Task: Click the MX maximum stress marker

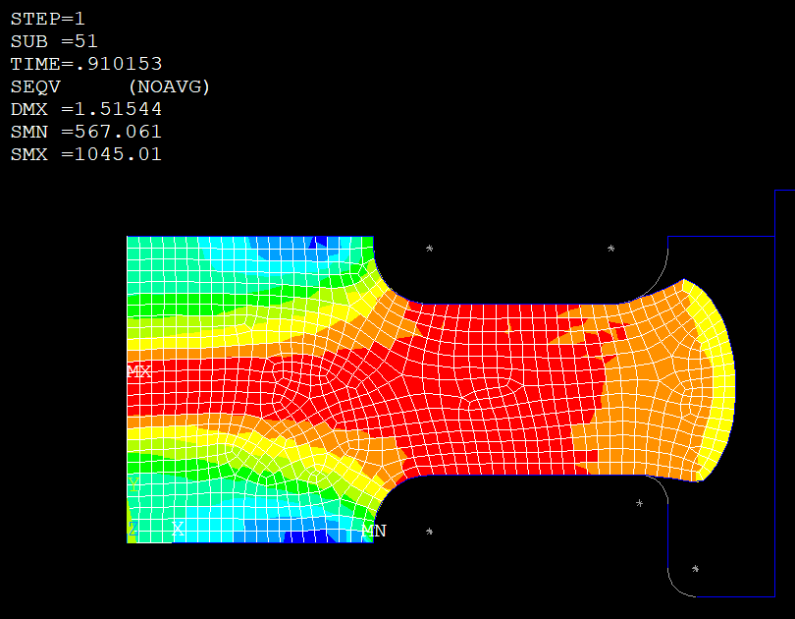Action: click(x=139, y=370)
